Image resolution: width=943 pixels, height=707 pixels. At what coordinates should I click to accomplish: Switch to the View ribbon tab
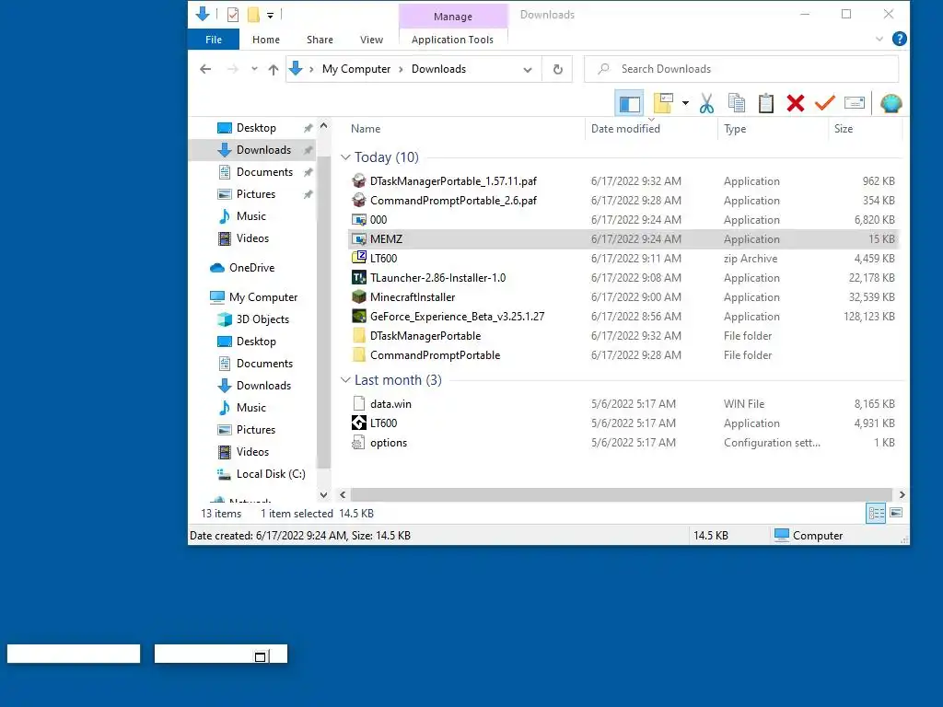coord(371,40)
